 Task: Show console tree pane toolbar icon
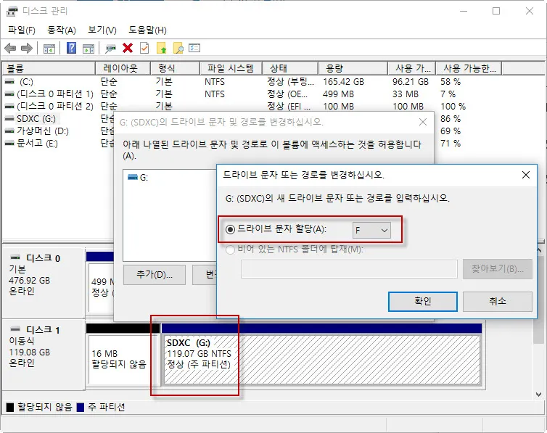click(x=49, y=49)
